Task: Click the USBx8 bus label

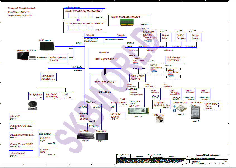Action: pyautogui.click(x=130, y=43)
